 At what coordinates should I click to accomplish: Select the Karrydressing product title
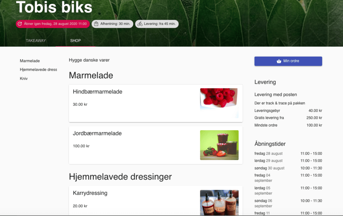pyautogui.click(x=90, y=193)
